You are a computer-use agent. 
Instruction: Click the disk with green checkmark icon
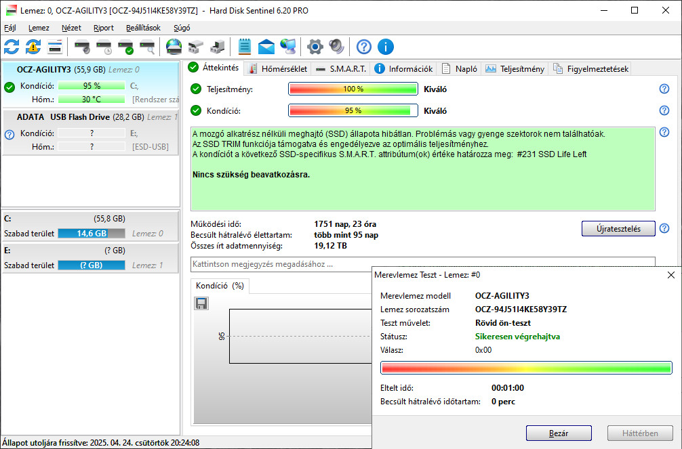click(125, 47)
